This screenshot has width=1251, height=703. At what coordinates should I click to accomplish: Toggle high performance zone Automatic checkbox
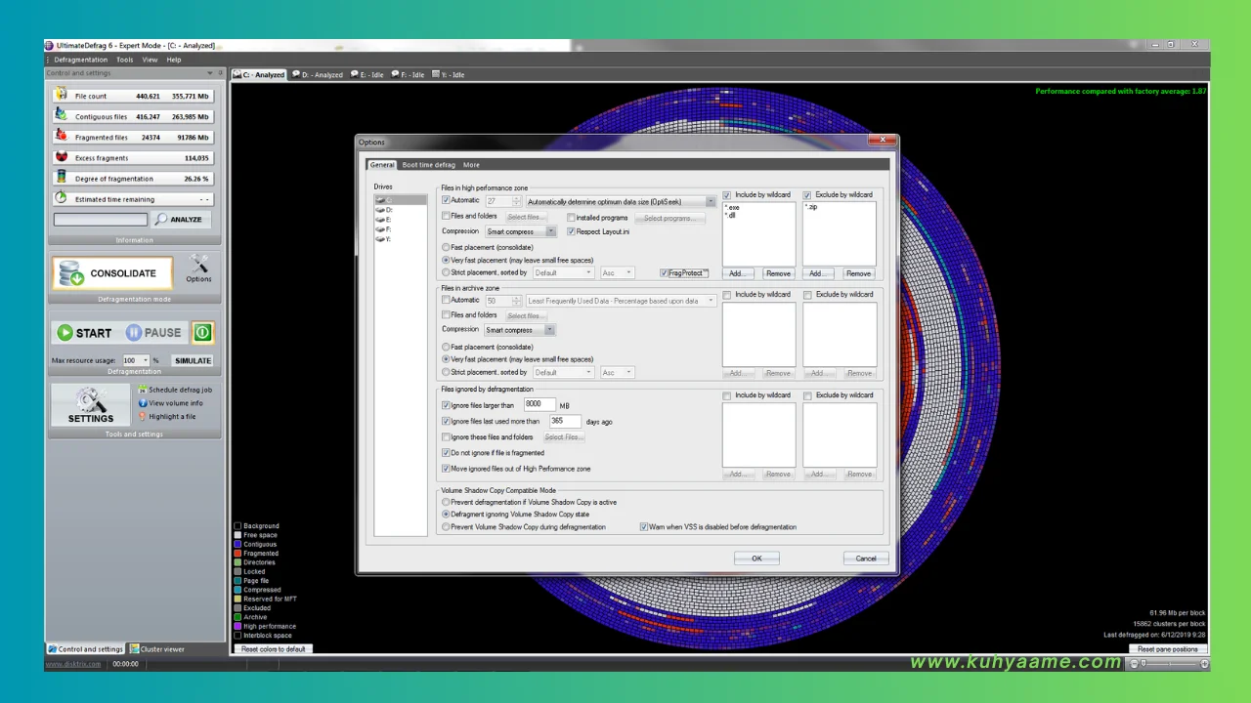point(446,200)
